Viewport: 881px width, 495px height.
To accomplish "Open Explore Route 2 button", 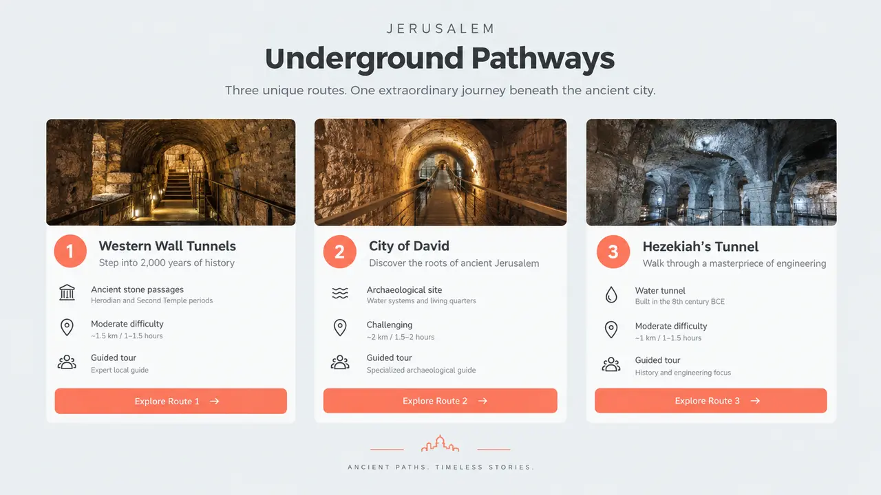I will (440, 401).
